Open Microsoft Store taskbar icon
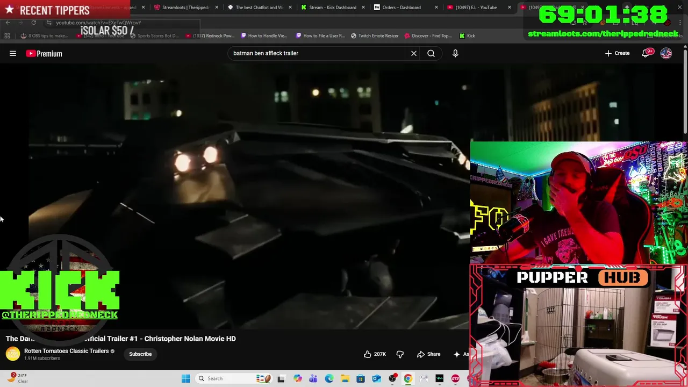The image size is (688, 387). pyautogui.click(x=361, y=378)
